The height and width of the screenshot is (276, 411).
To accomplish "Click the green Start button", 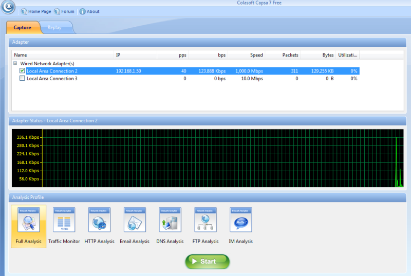I will (x=208, y=261).
